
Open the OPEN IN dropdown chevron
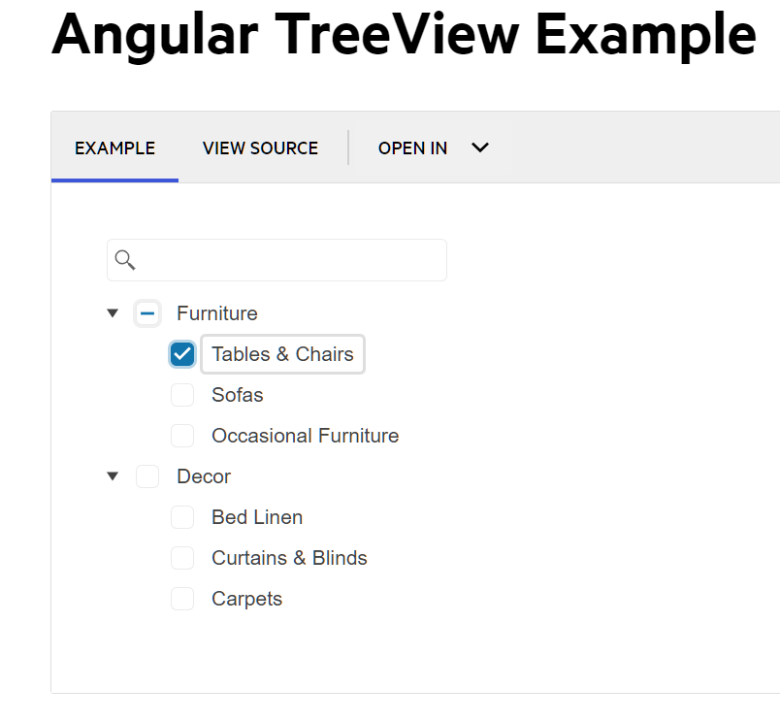point(480,147)
